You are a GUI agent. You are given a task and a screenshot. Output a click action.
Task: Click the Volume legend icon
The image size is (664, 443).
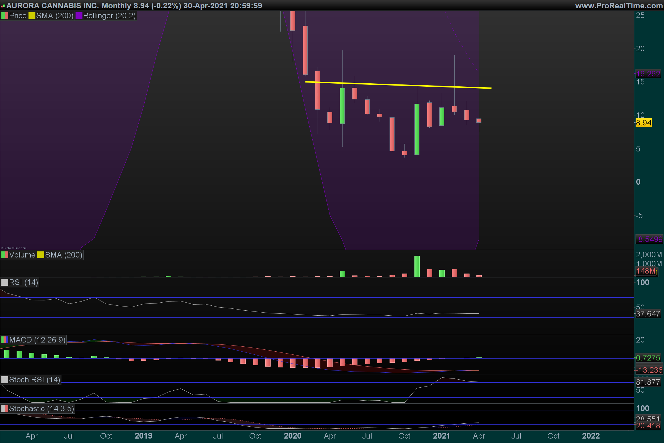(5, 255)
